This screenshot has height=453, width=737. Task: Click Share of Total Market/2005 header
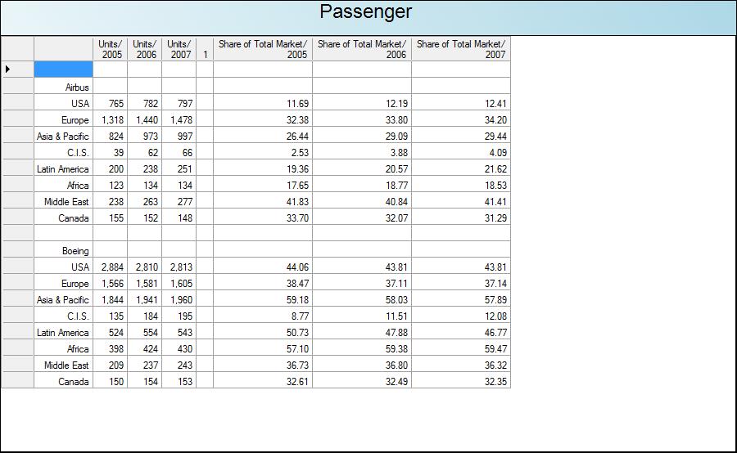click(263, 49)
